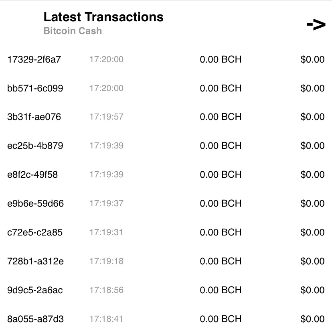
Task: Click the dollar value for e9b6e-59d66
Action: (x=312, y=203)
